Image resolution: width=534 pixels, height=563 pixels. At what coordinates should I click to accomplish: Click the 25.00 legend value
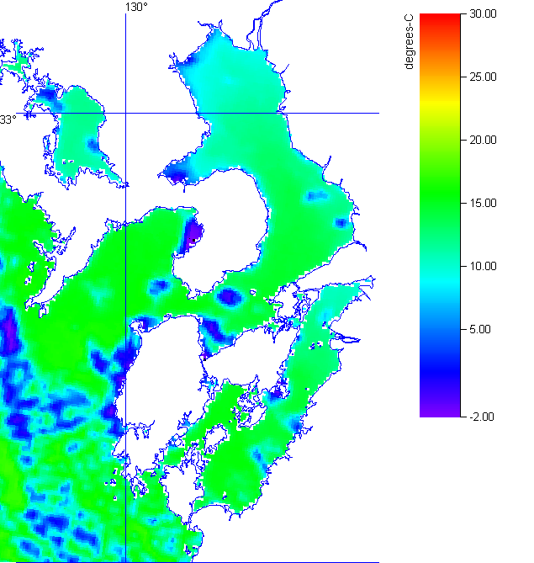tap(483, 77)
